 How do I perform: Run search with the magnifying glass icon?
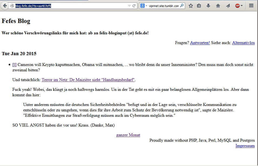[182, 6]
